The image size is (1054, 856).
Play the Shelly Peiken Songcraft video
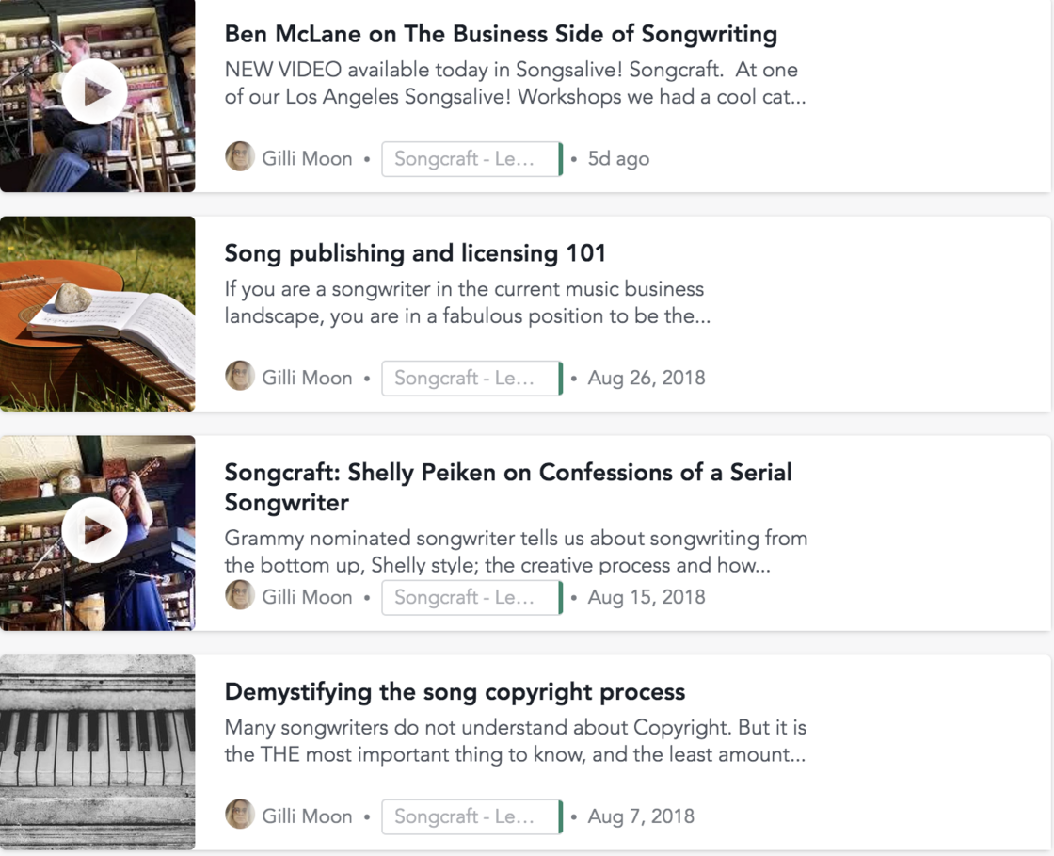click(x=94, y=530)
